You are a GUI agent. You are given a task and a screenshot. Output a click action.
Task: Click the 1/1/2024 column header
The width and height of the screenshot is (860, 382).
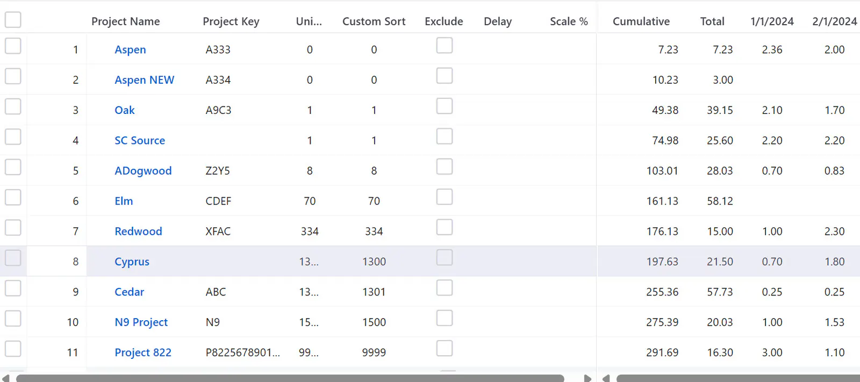coord(772,21)
